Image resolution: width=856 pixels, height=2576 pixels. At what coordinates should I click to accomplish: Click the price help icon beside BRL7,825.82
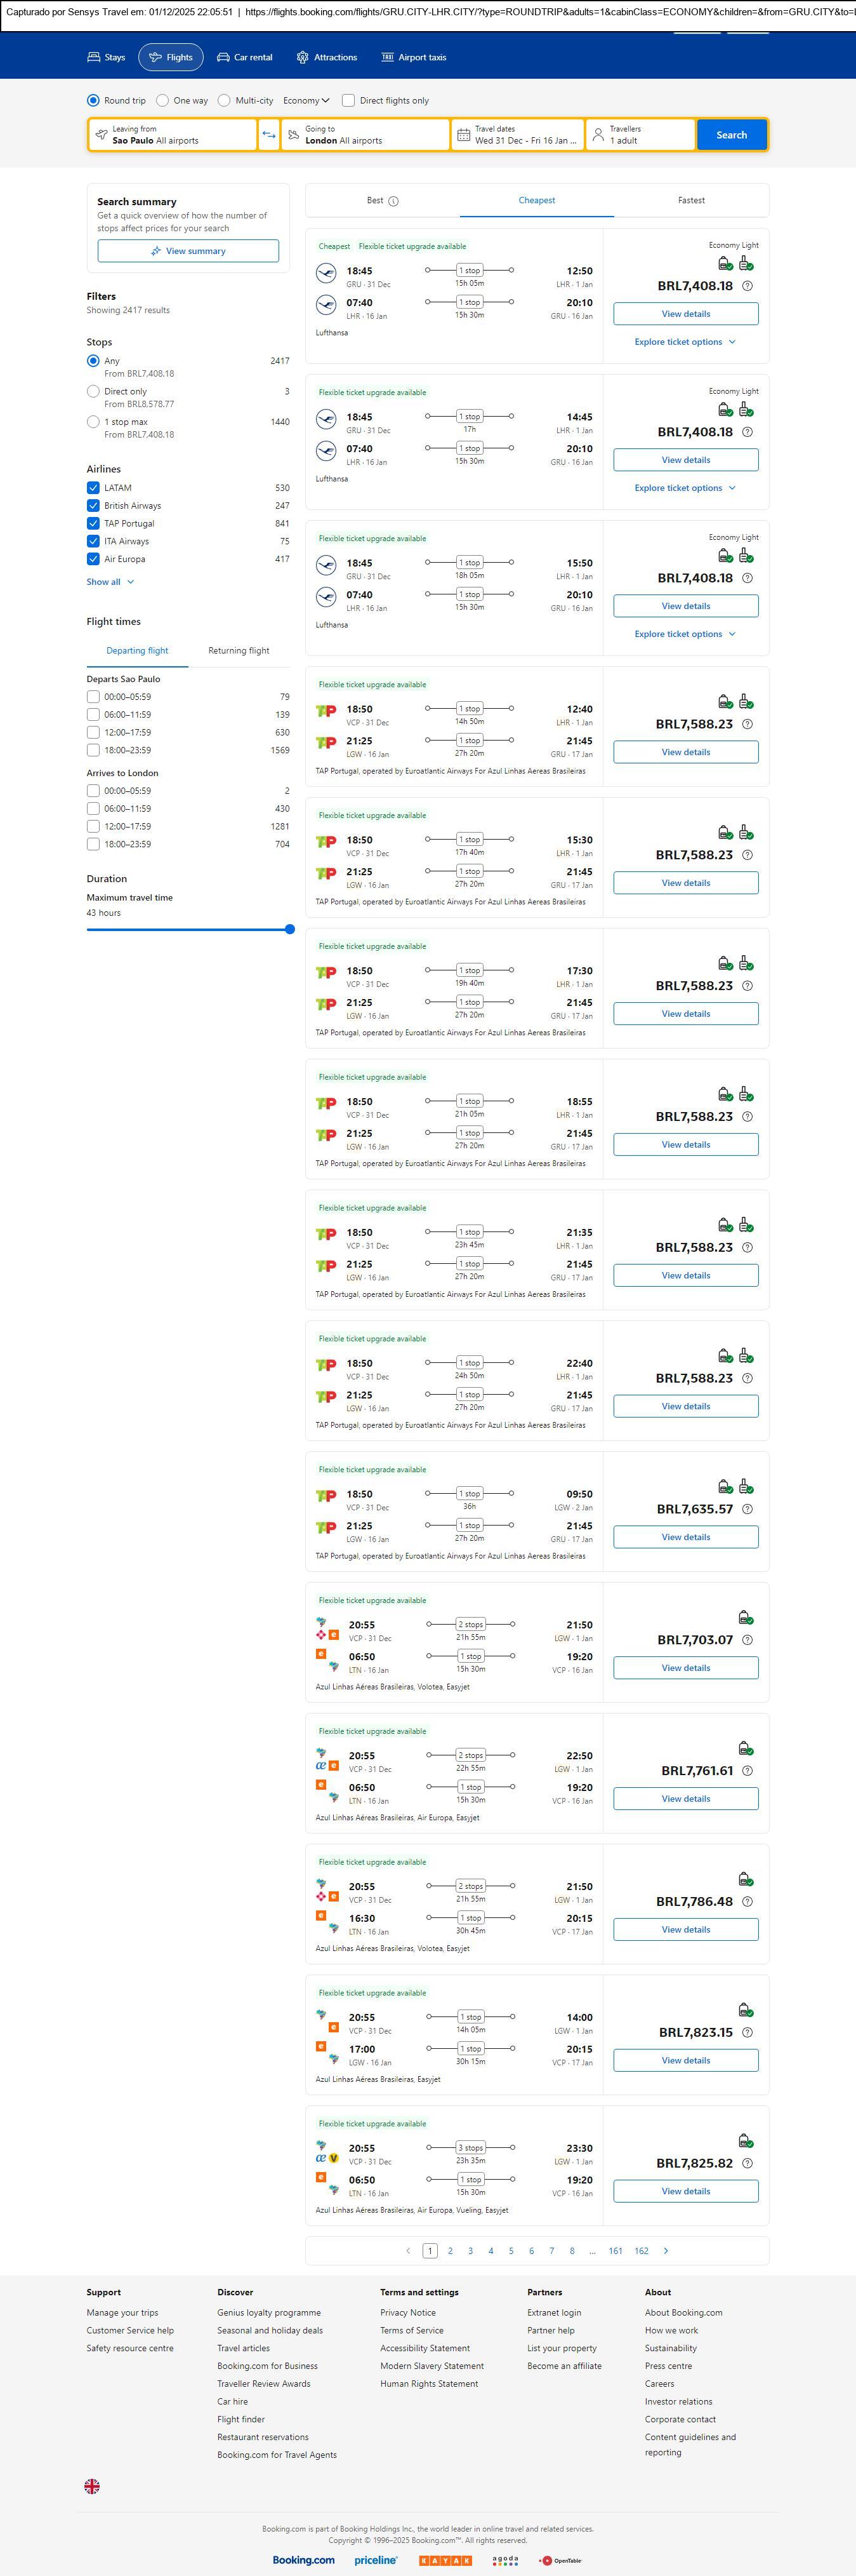click(x=747, y=2163)
